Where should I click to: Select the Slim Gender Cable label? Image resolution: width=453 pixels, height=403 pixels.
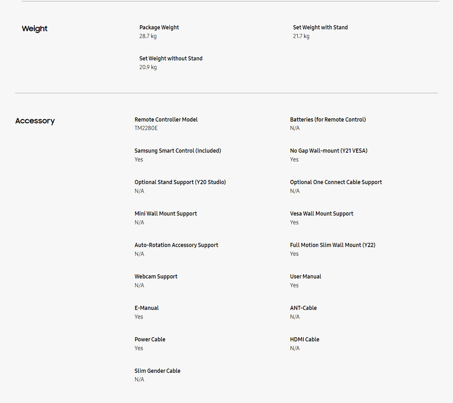(x=157, y=371)
